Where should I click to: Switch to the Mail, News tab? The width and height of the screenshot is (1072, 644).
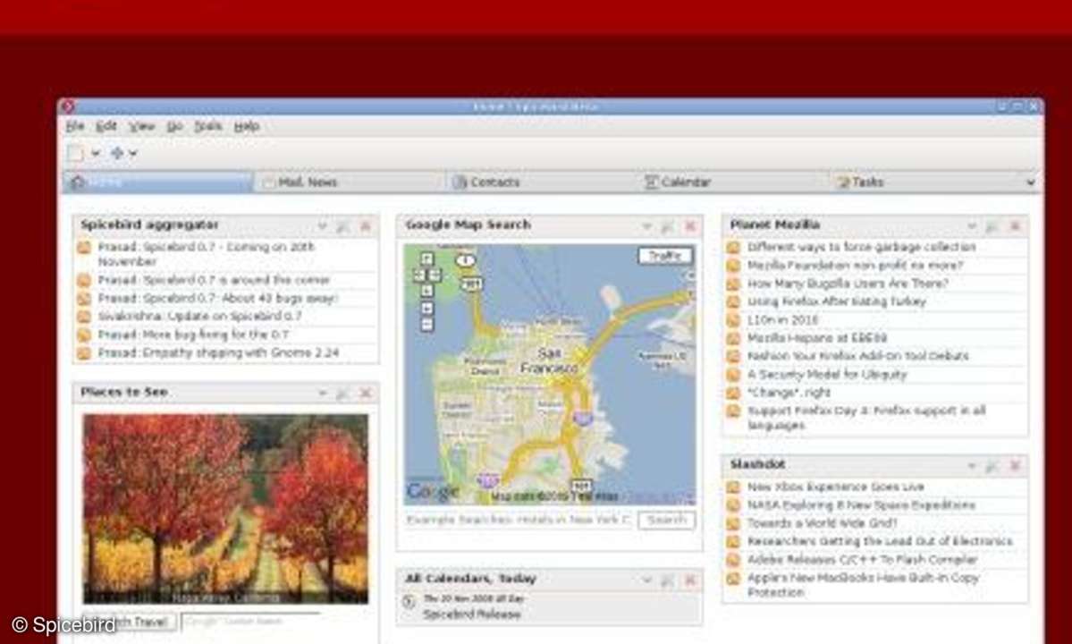tap(349, 182)
